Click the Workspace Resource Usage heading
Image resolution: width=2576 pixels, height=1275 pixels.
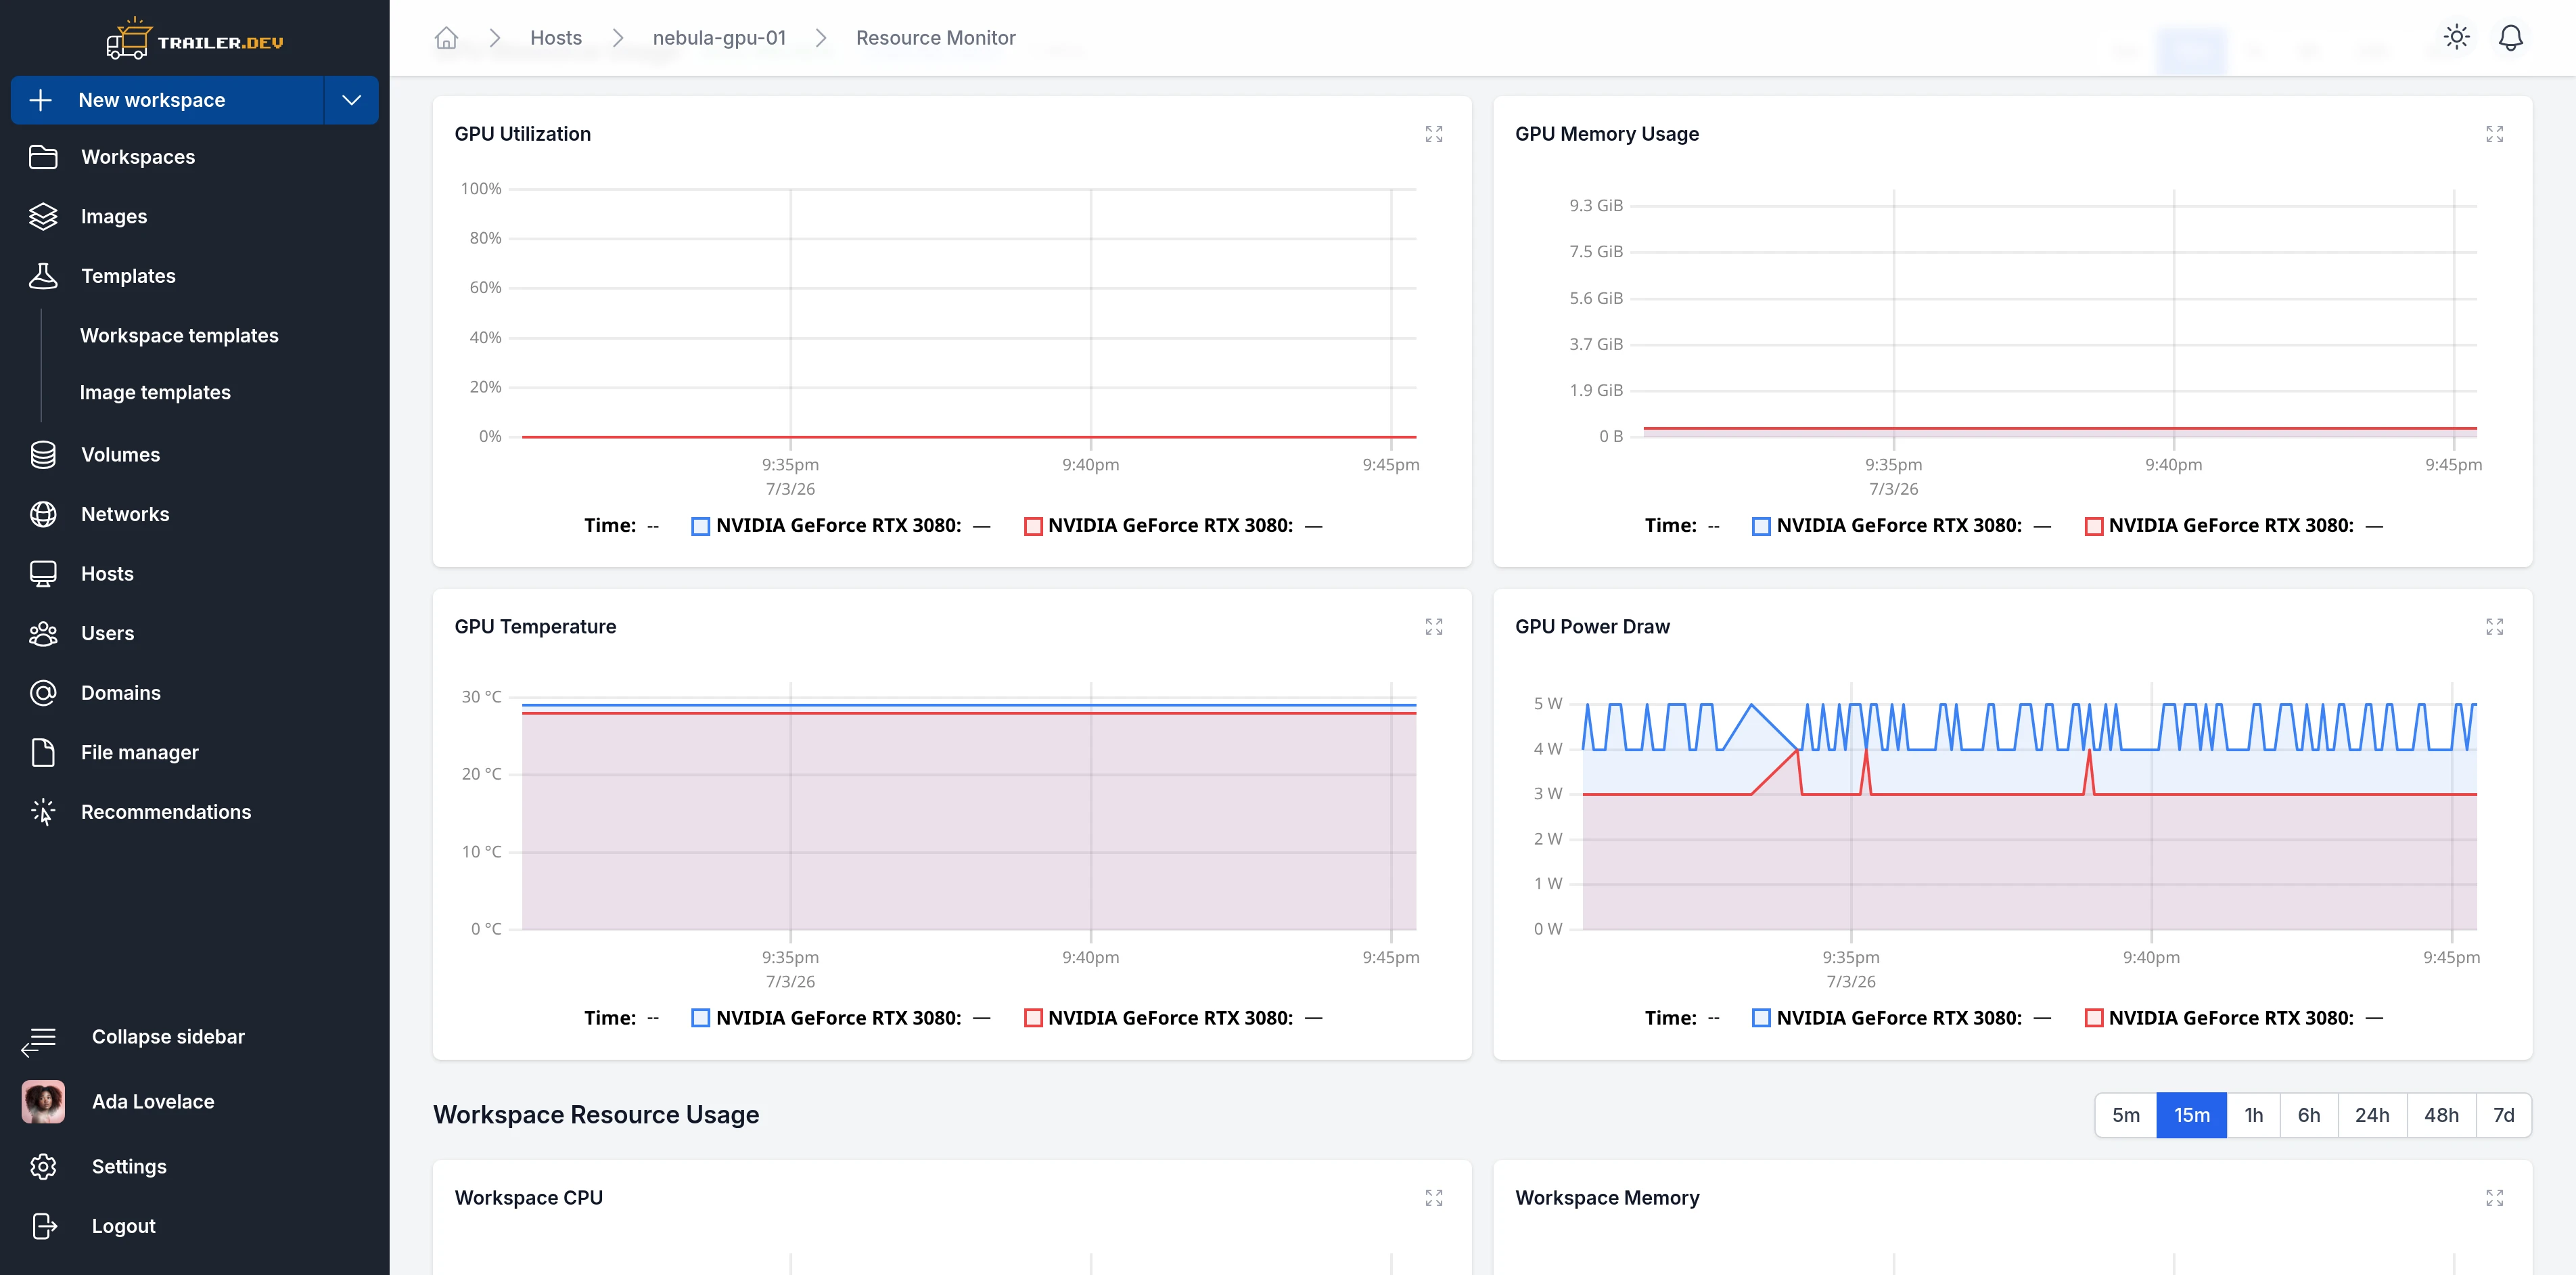point(596,1115)
